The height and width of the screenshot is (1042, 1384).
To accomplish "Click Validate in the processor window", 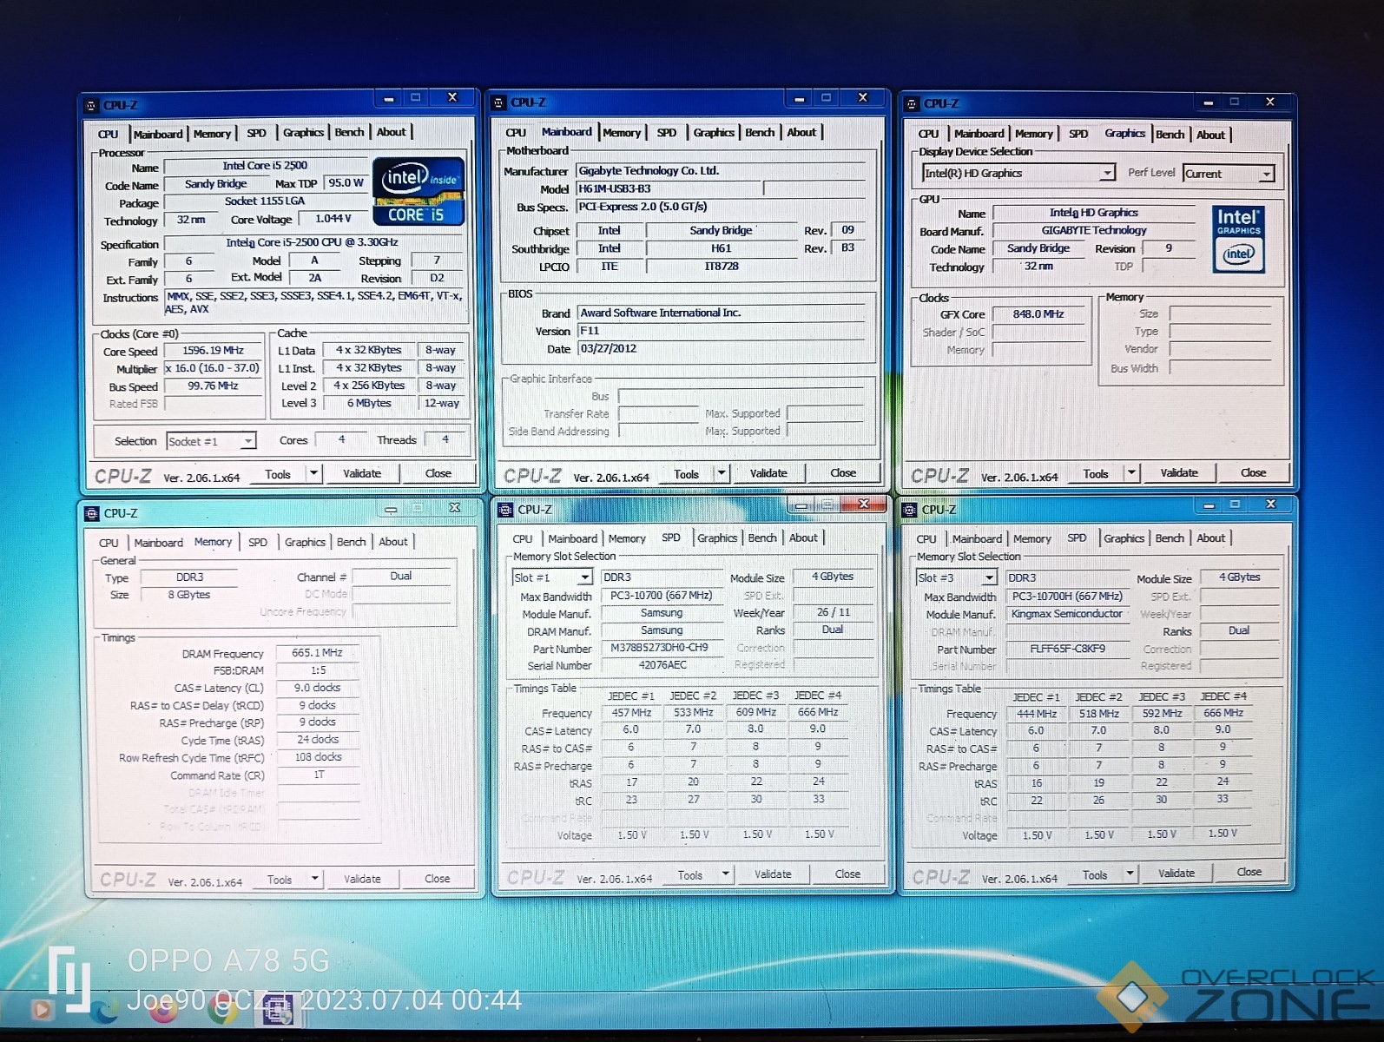I will [362, 473].
